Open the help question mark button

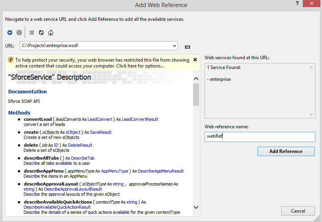297,3
